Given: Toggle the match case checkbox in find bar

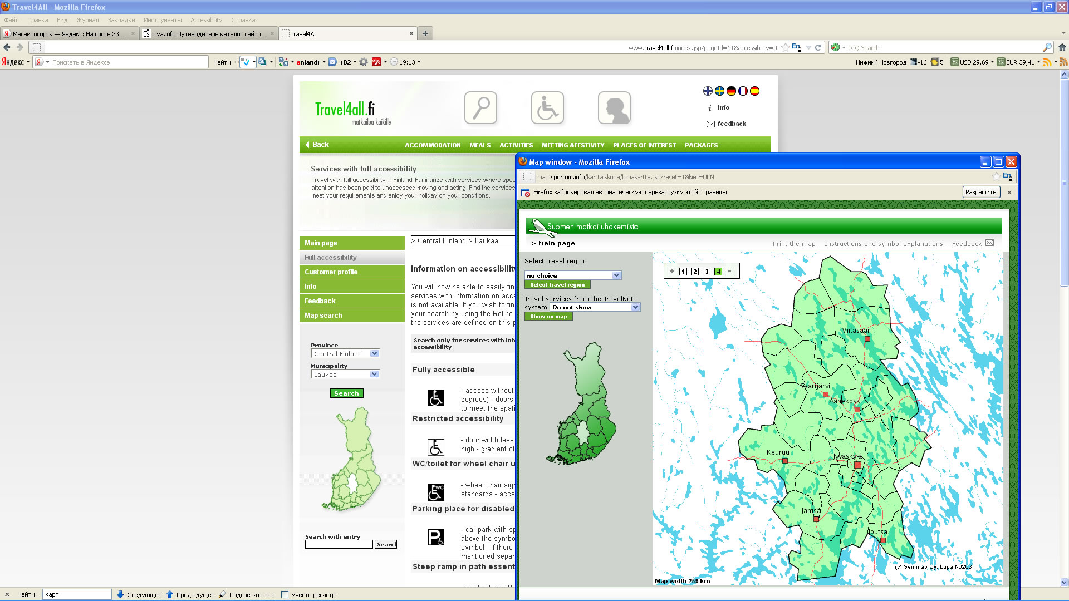Looking at the screenshot, I should pyautogui.click(x=285, y=595).
